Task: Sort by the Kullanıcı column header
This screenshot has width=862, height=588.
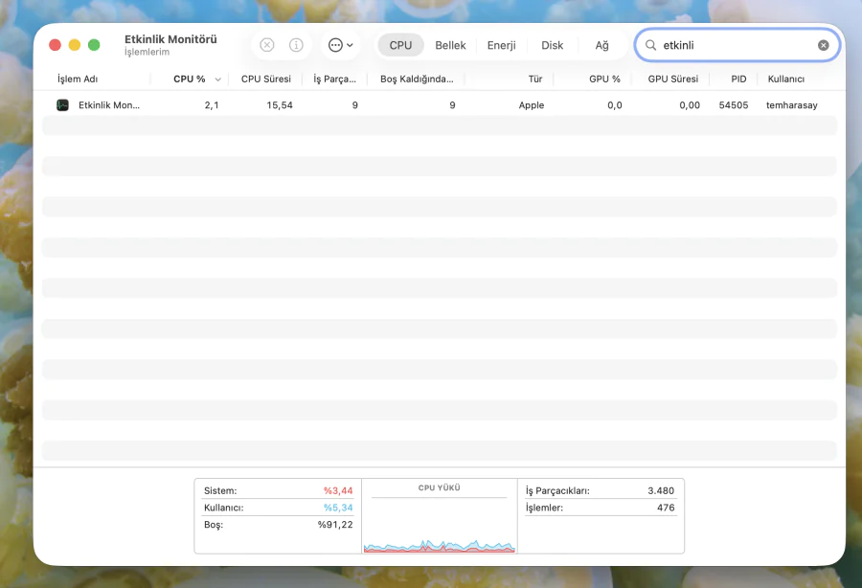Action: tap(786, 79)
